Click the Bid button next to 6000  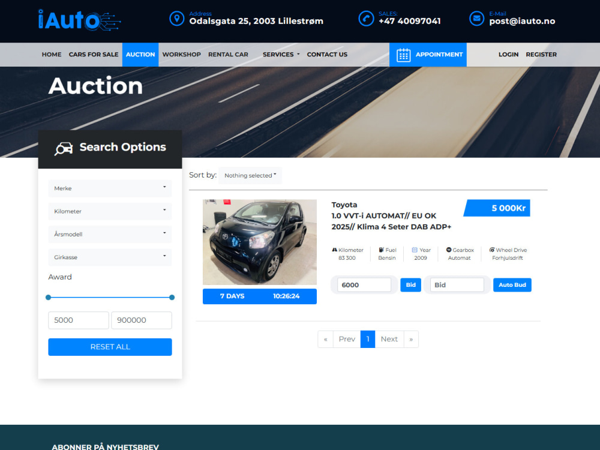(x=410, y=284)
